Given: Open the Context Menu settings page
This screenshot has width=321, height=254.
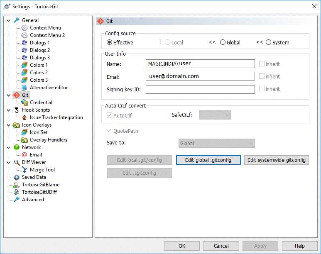Looking at the screenshot, I should pos(45,28).
